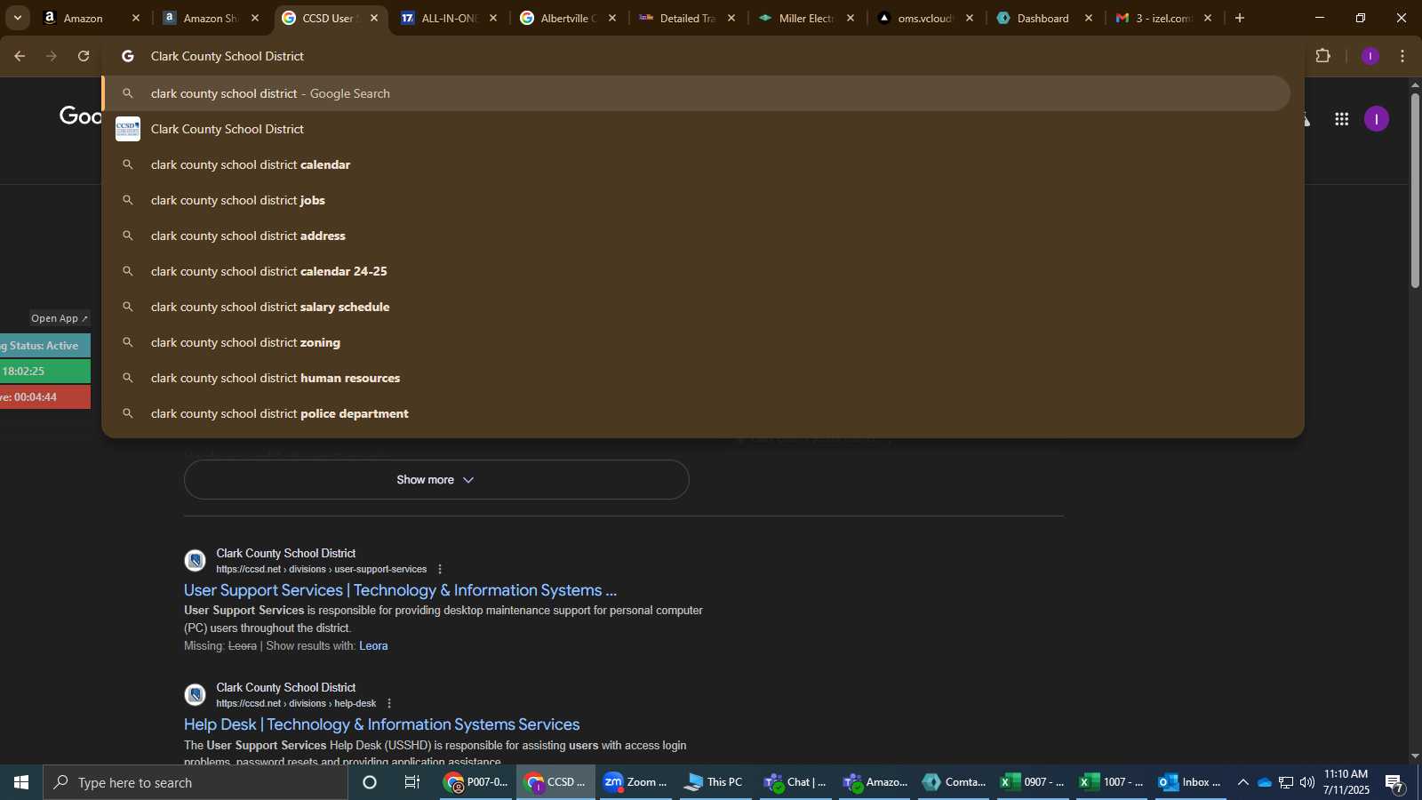Viewport: 1422px width, 800px height.
Task: Pick the 'calendar 24-25' search suggestion
Action: tap(697, 271)
